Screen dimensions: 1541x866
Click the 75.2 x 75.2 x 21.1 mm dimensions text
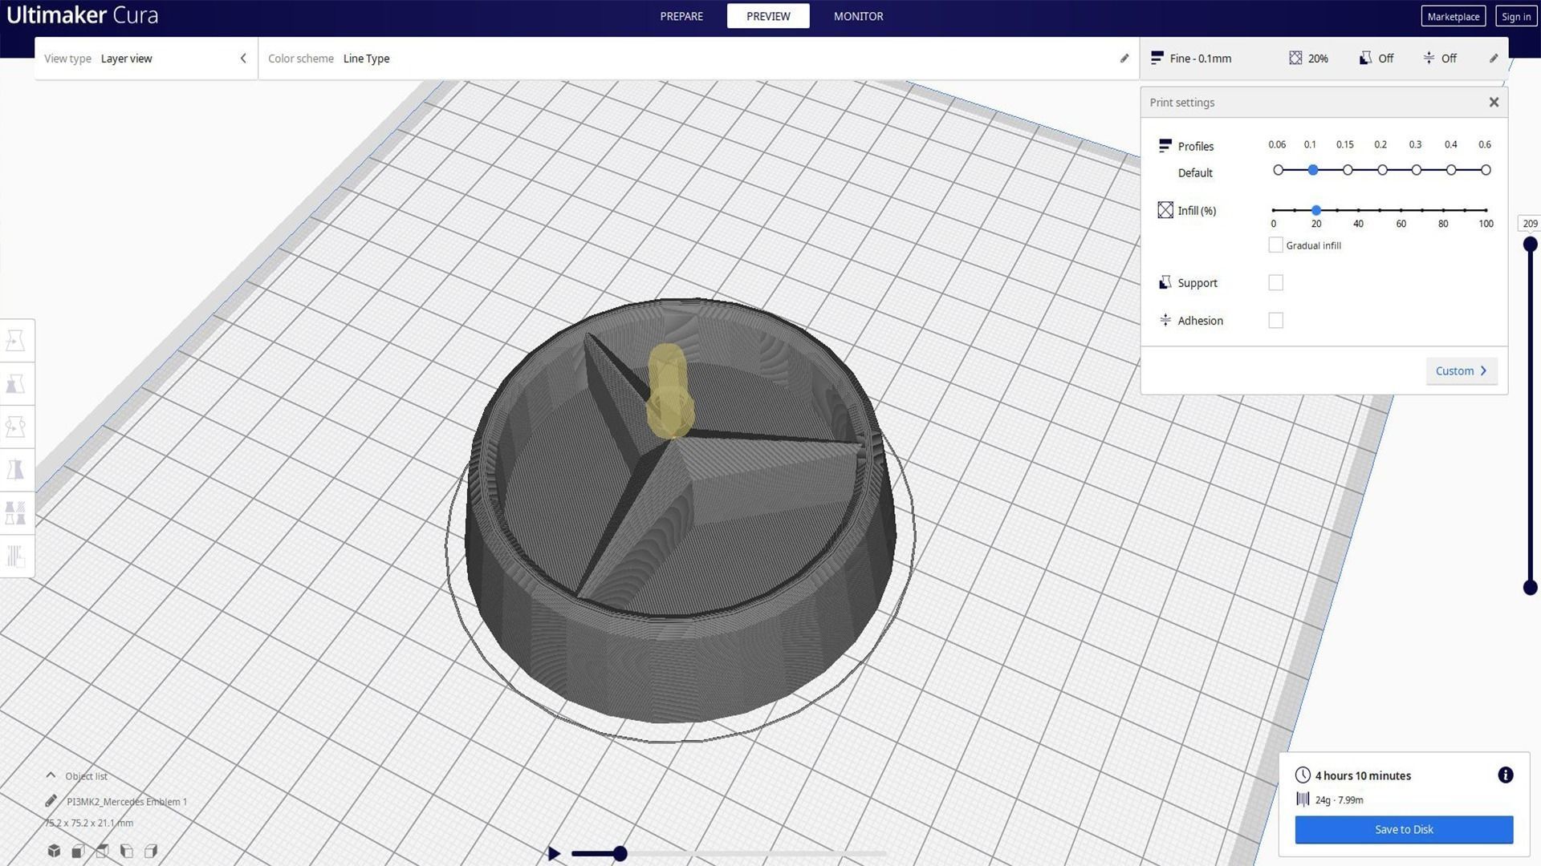coord(89,823)
